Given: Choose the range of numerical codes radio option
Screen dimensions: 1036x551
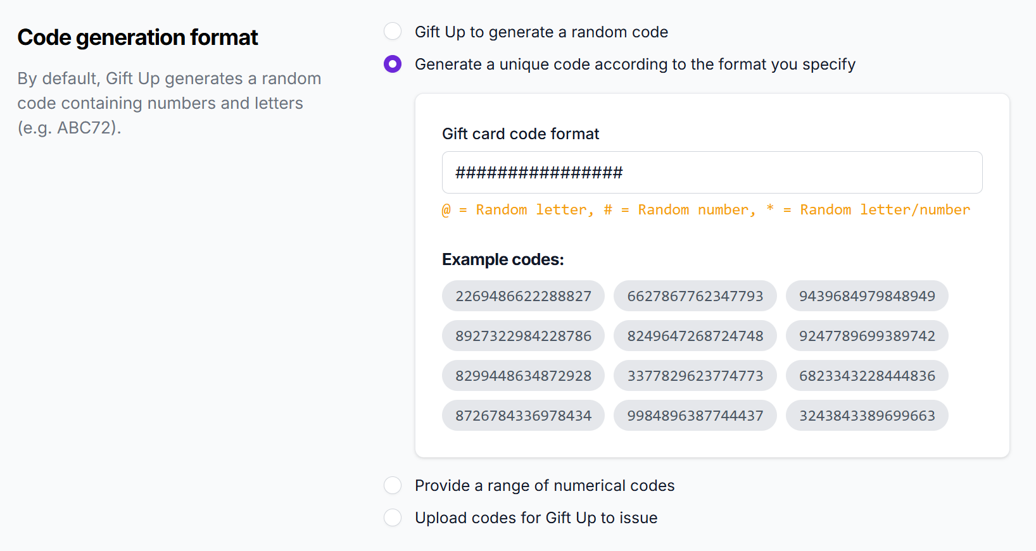Looking at the screenshot, I should coord(393,485).
